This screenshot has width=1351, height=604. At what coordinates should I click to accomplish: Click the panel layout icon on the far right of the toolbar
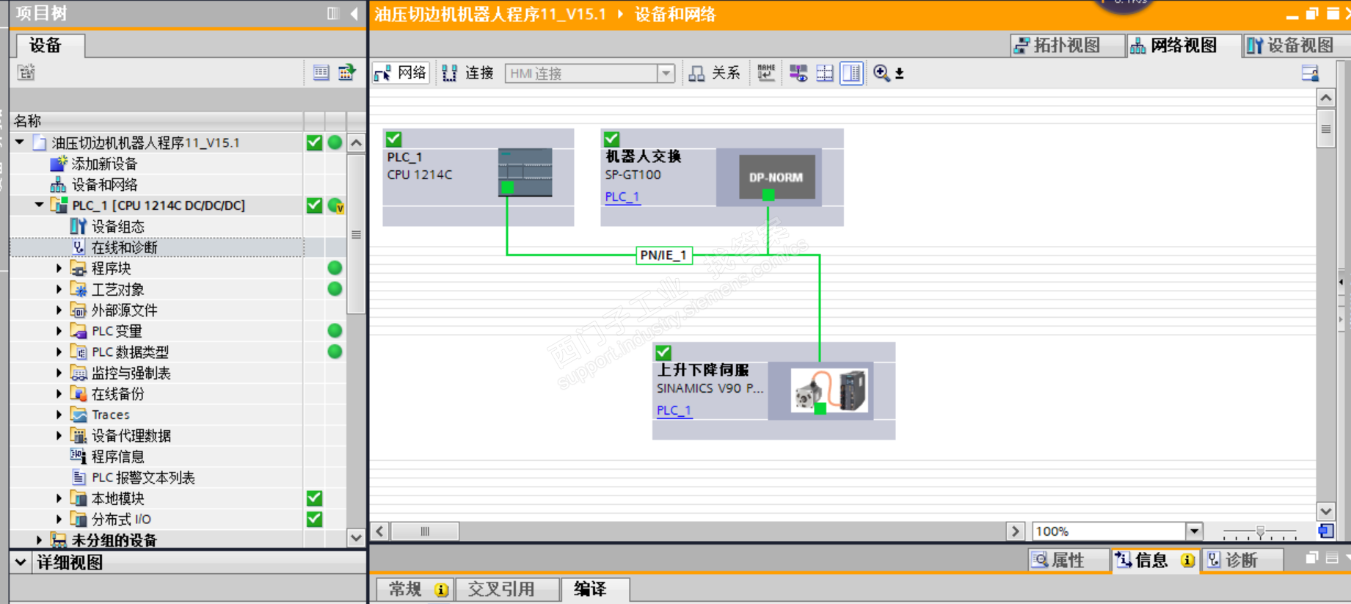coord(1310,73)
